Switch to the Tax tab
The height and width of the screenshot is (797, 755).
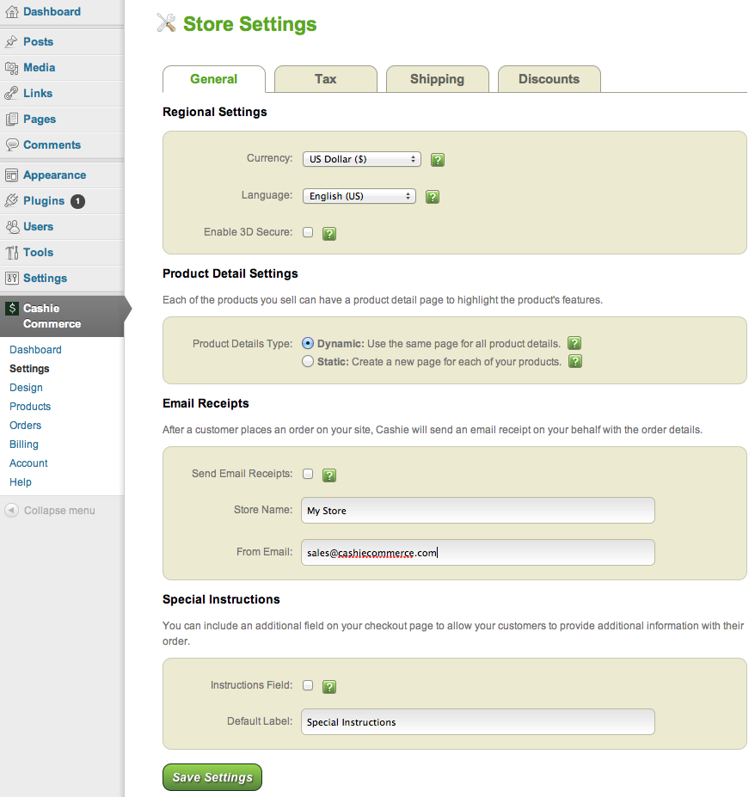pyautogui.click(x=326, y=79)
